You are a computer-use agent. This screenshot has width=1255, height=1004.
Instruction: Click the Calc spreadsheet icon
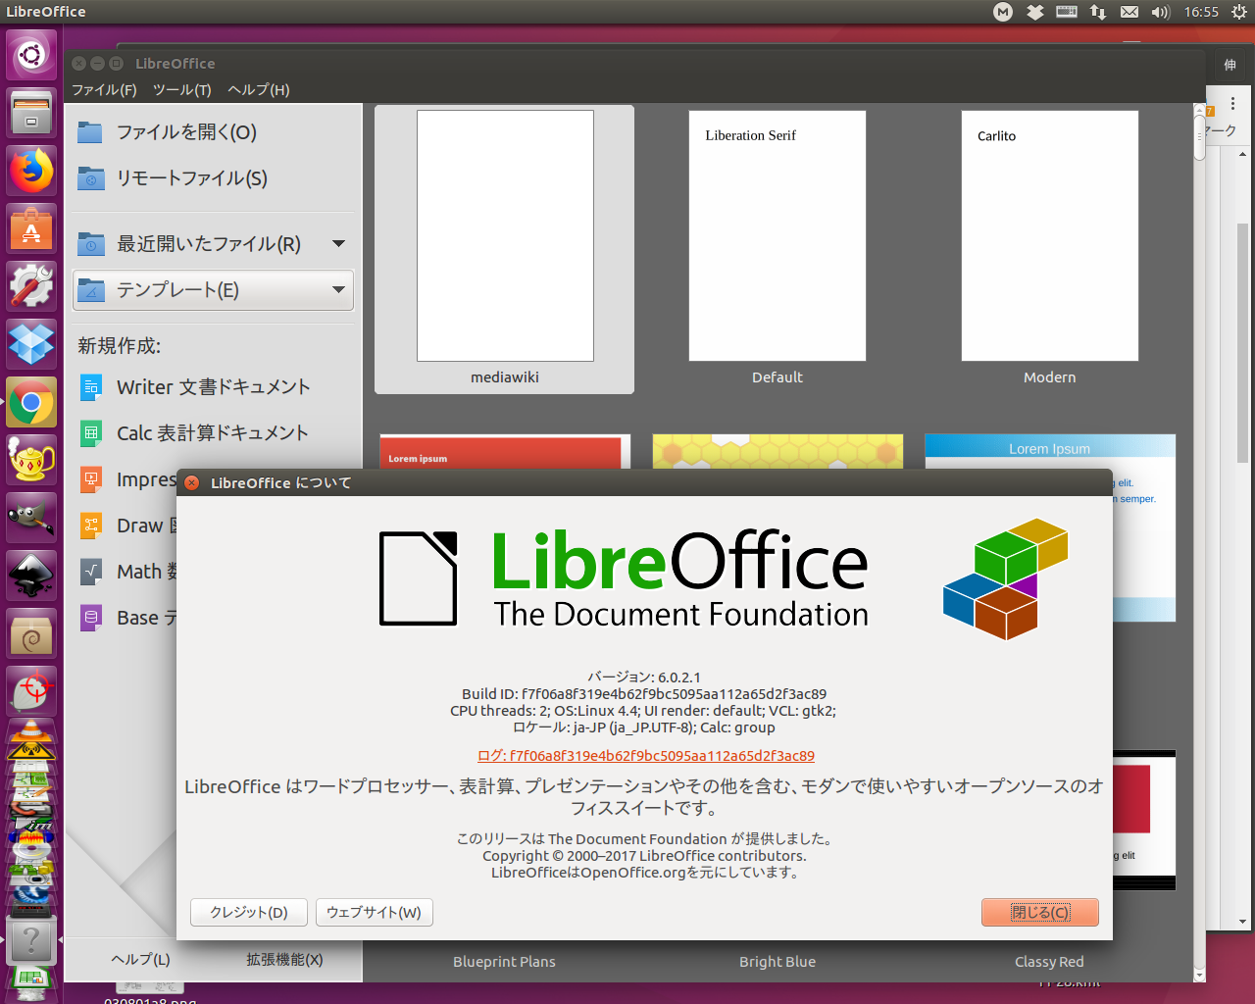(x=91, y=433)
